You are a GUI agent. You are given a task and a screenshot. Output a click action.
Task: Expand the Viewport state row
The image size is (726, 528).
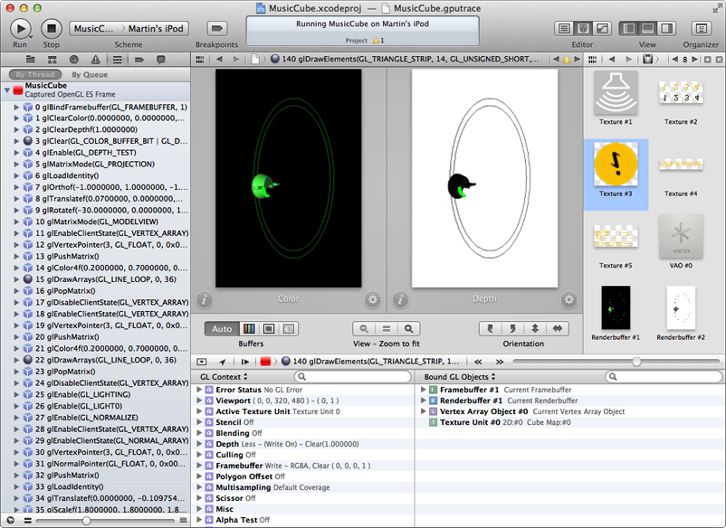coord(199,401)
